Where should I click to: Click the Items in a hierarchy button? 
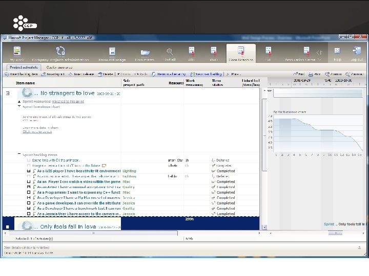169,74
